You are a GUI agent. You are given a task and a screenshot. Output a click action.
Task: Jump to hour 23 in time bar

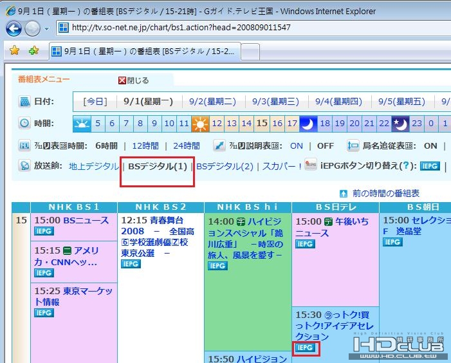click(416, 124)
